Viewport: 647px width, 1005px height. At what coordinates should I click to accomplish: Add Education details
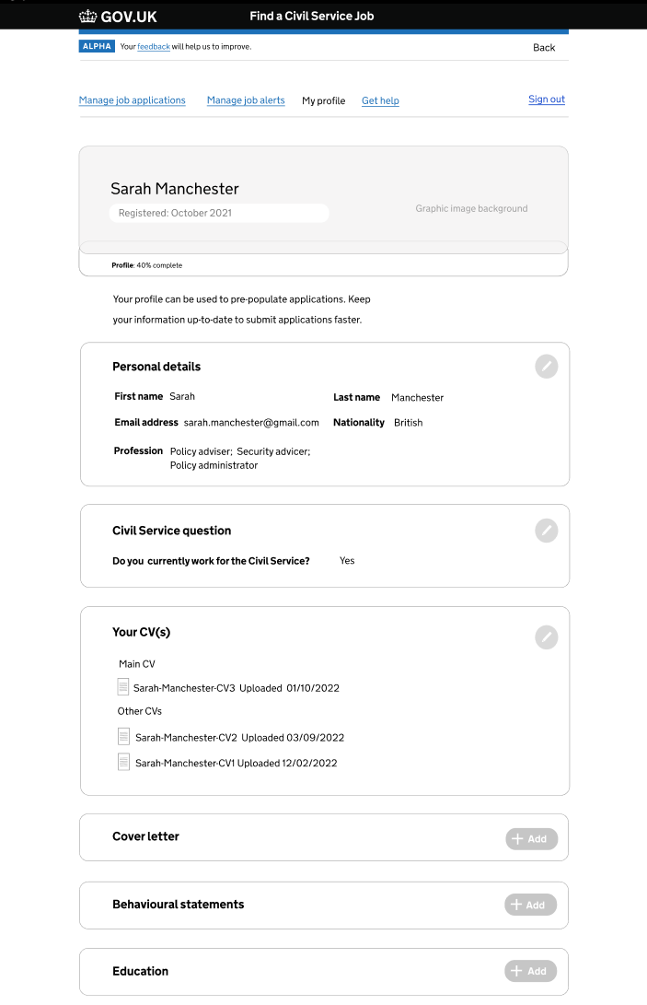point(530,971)
